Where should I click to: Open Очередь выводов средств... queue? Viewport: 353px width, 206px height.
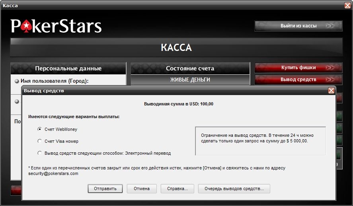tap(234, 189)
